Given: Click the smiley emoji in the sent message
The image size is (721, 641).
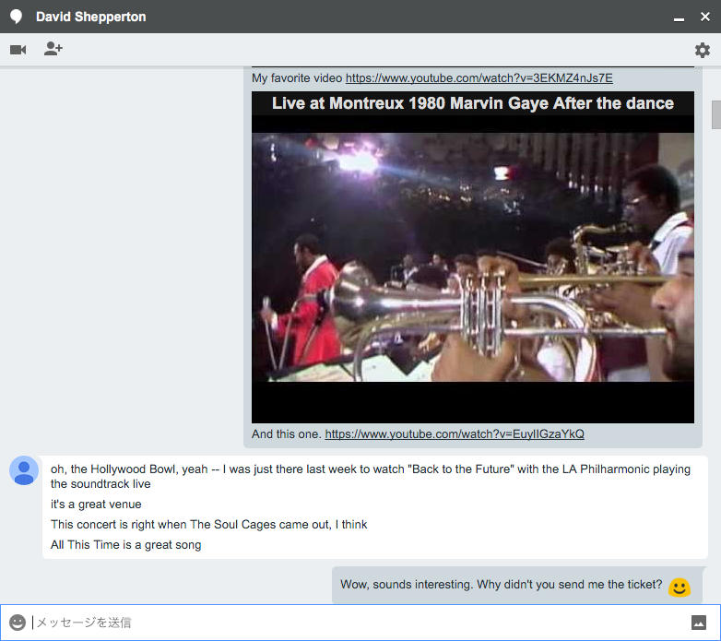Looking at the screenshot, I should 680,588.
